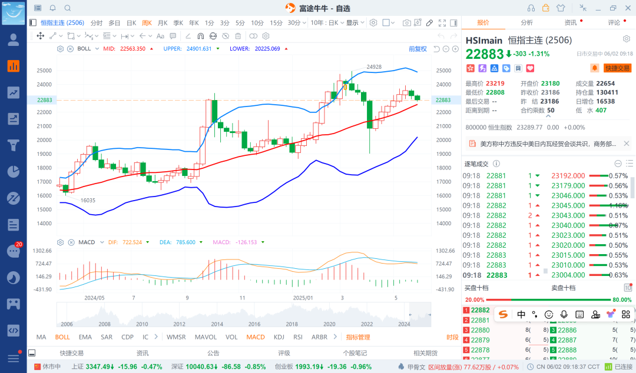Enable the RSI indicator
Screen dimensions: 636x373
(298, 337)
